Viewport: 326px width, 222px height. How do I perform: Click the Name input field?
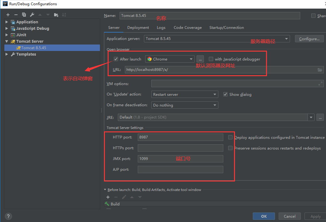pos(210,16)
